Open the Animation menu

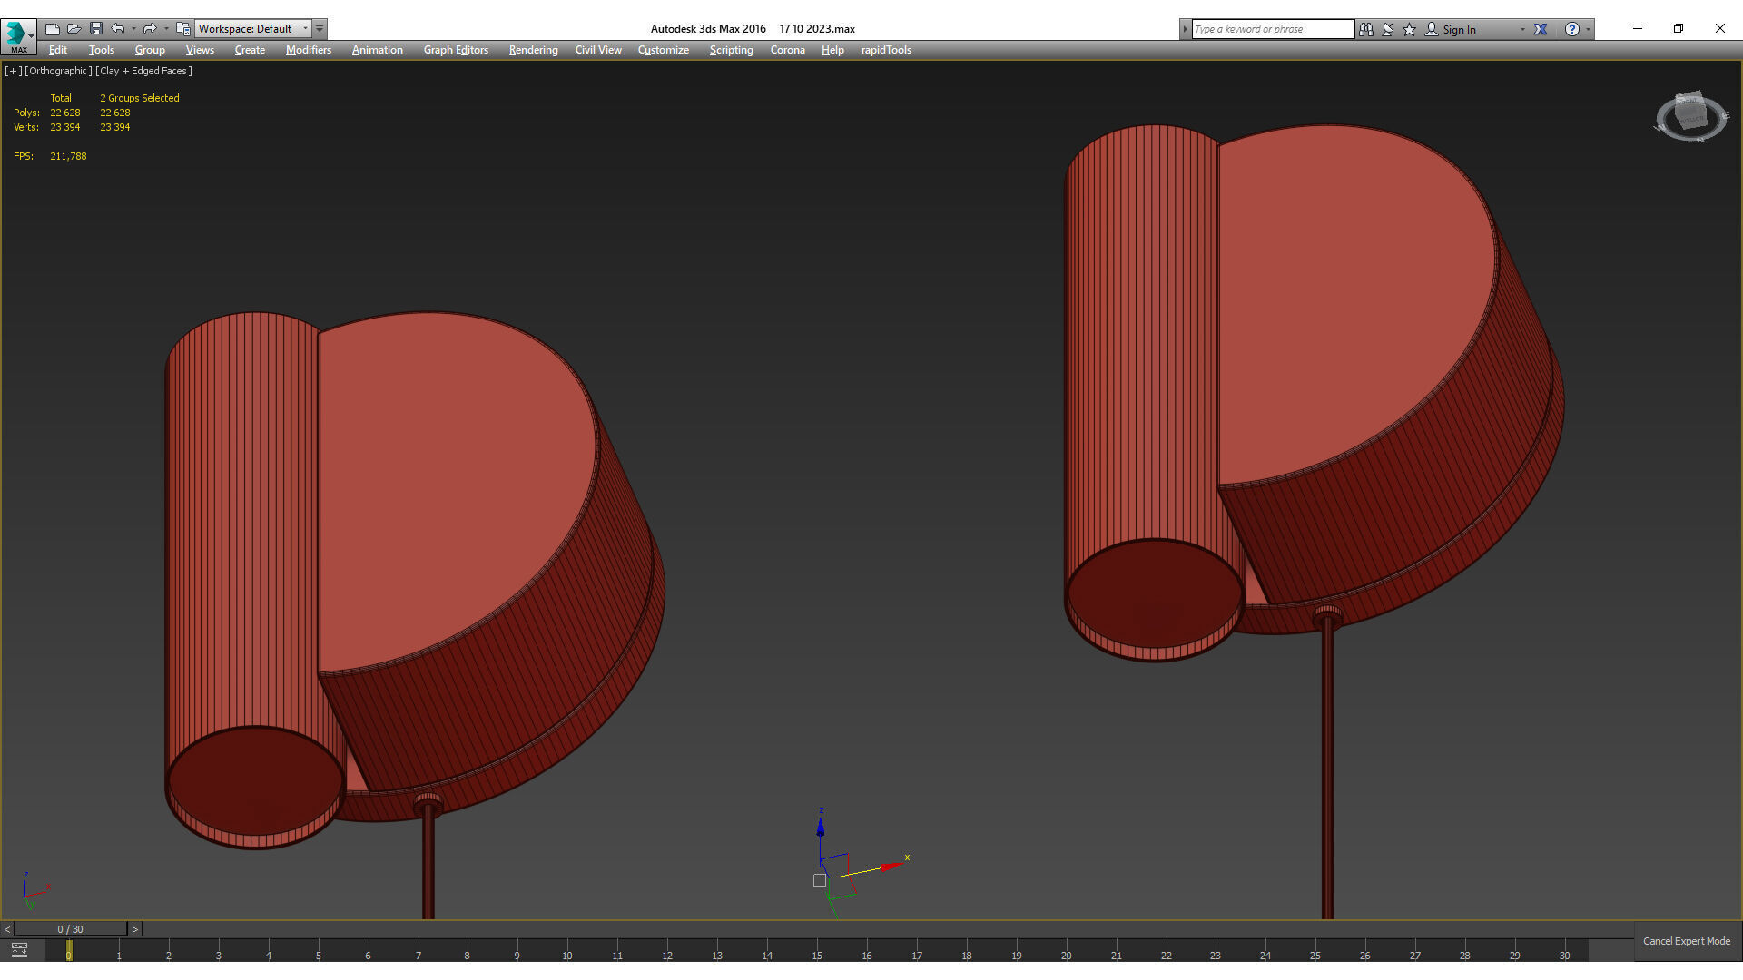[x=378, y=50]
